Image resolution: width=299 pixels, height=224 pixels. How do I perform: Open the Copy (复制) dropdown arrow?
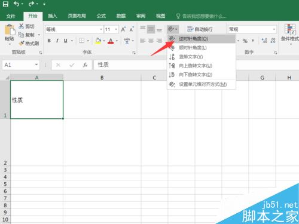click(x=39, y=35)
